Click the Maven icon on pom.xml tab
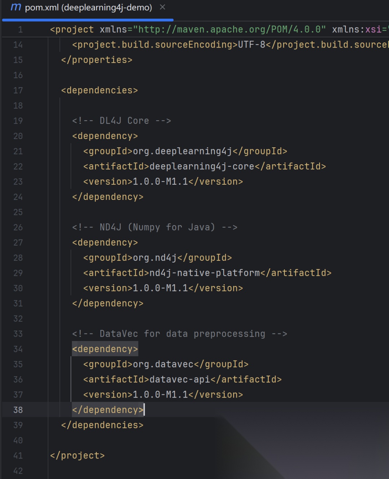This screenshot has height=479, width=389. pyautogui.click(x=16, y=7)
